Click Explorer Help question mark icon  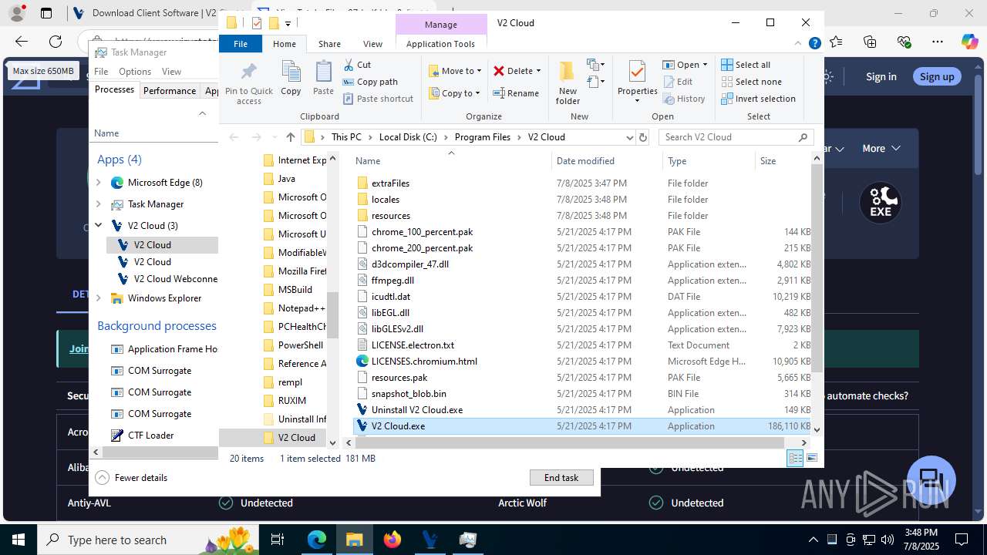coord(814,44)
